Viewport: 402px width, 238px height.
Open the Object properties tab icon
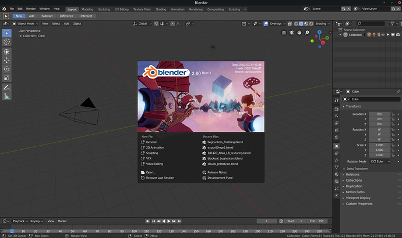click(x=337, y=146)
